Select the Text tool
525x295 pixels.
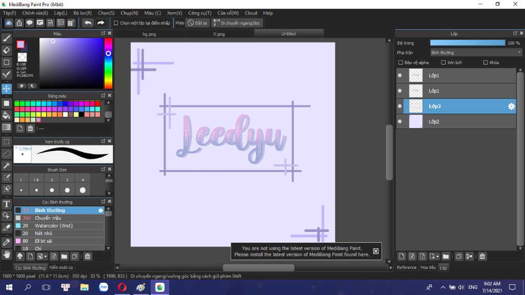coord(6,204)
